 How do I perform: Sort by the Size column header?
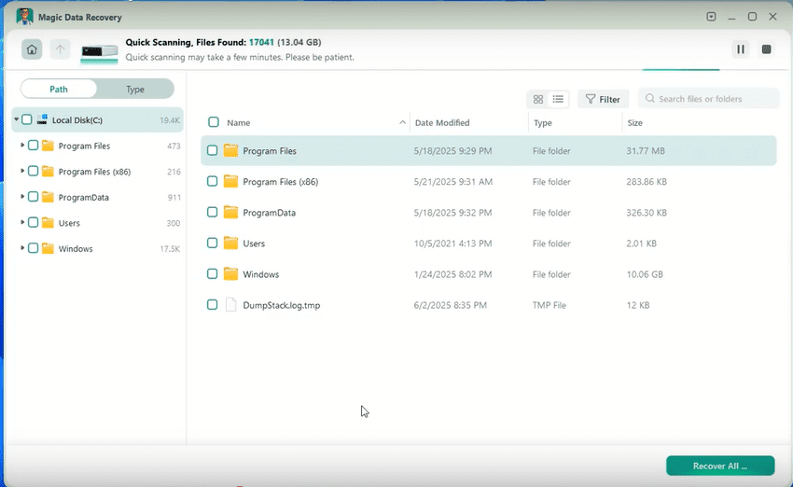(x=634, y=123)
